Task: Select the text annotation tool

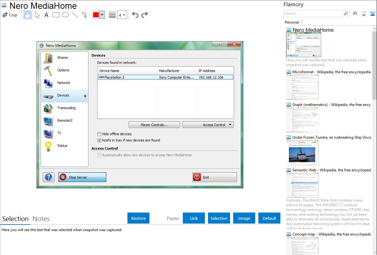Action: pyautogui.click(x=46, y=15)
